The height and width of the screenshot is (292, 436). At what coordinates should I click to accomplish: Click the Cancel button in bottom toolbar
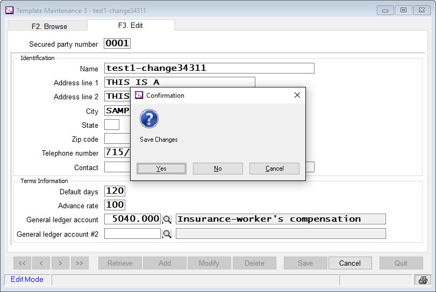coord(349,263)
